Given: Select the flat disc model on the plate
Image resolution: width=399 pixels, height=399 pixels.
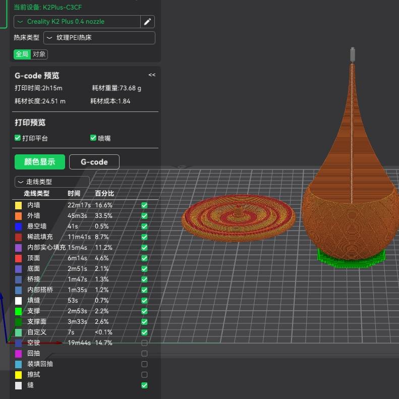Looking at the screenshot, I should (x=239, y=218).
